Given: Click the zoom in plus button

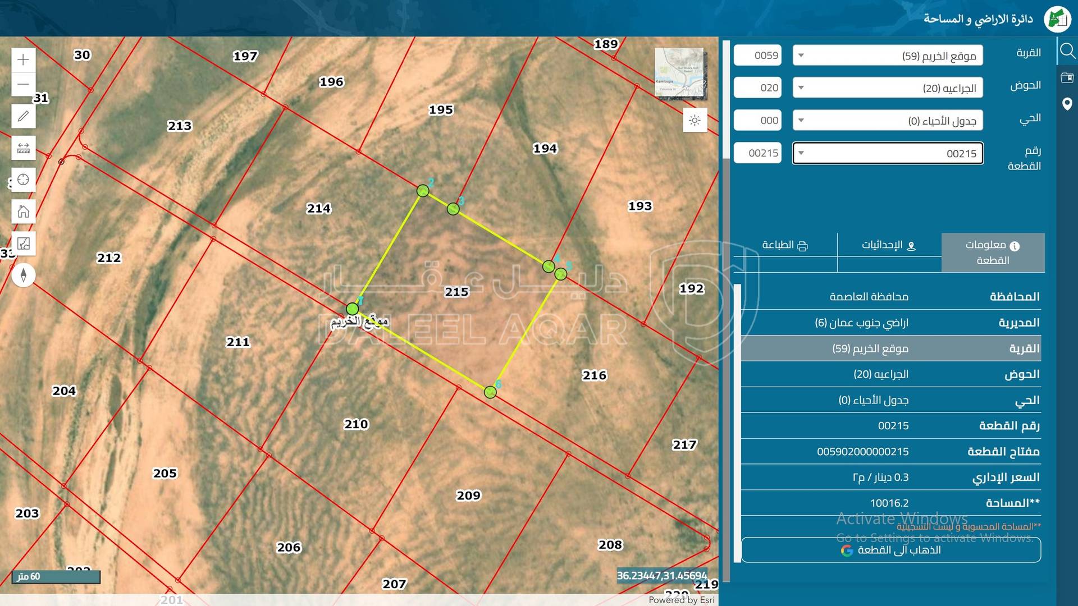Looking at the screenshot, I should point(23,59).
